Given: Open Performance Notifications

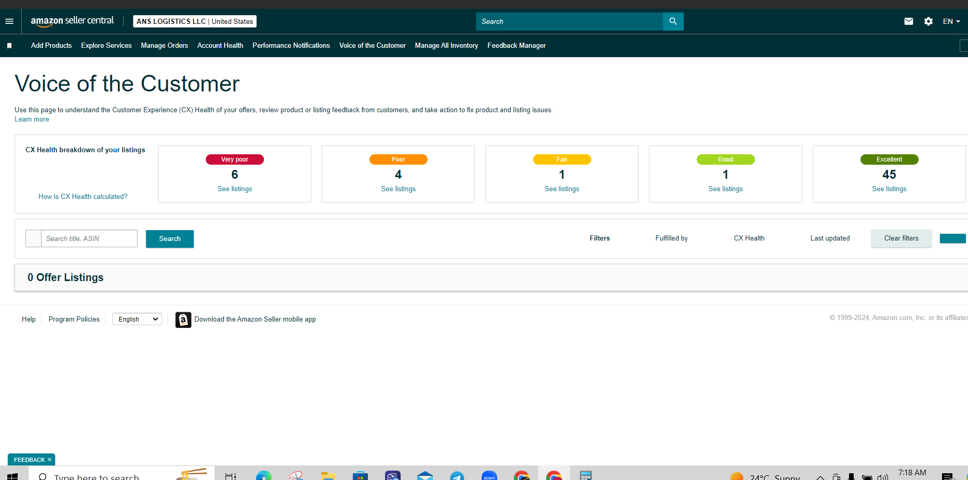Looking at the screenshot, I should point(291,46).
